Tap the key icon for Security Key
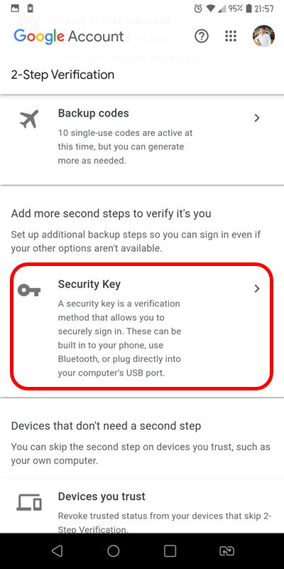The image size is (284, 569). click(x=29, y=290)
